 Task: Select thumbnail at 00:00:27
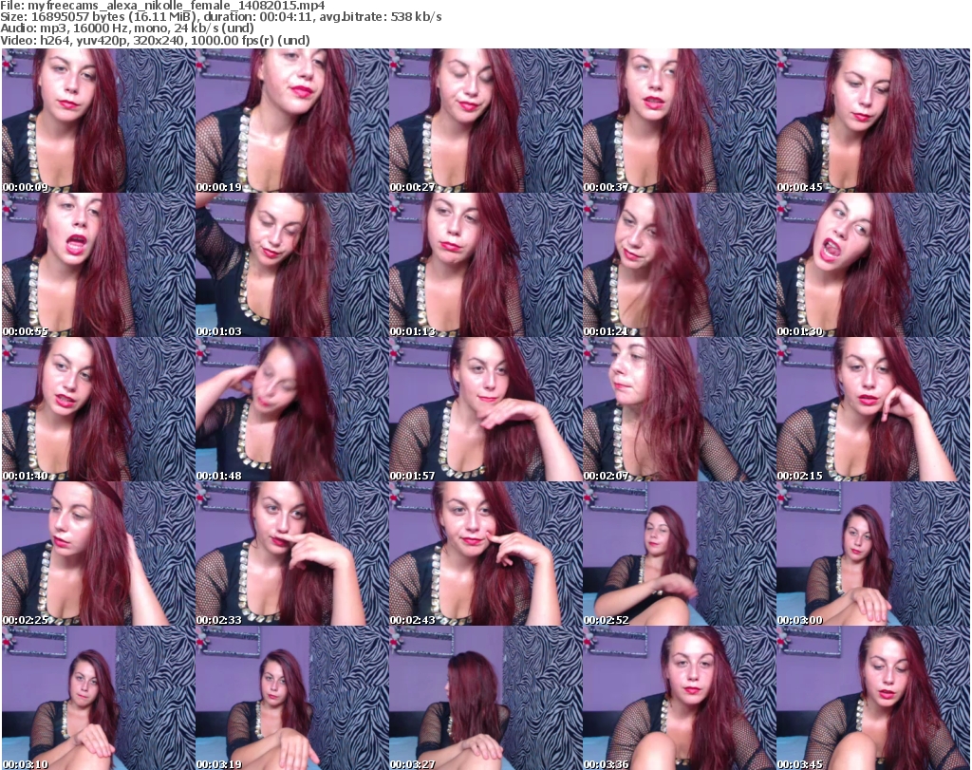pyautogui.click(x=485, y=121)
